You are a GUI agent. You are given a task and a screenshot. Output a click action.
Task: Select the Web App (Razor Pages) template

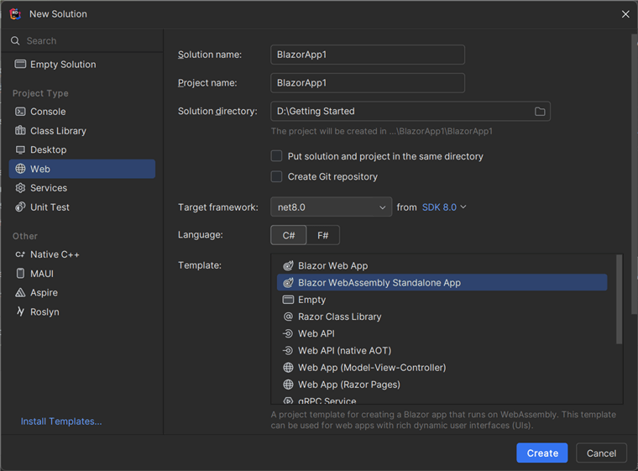coord(442,385)
